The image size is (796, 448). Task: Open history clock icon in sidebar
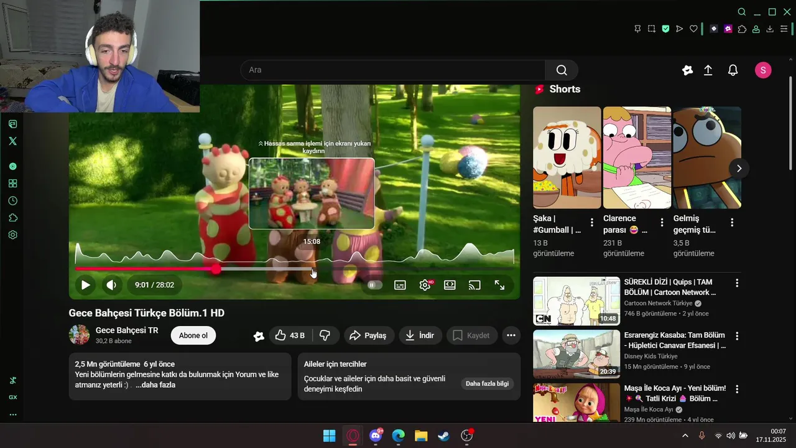pyautogui.click(x=12, y=201)
